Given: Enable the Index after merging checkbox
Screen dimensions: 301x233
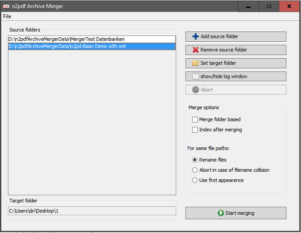Looking at the screenshot, I should pyautogui.click(x=195, y=130).
